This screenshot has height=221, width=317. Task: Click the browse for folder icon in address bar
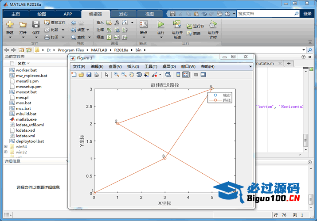(29, 50)
